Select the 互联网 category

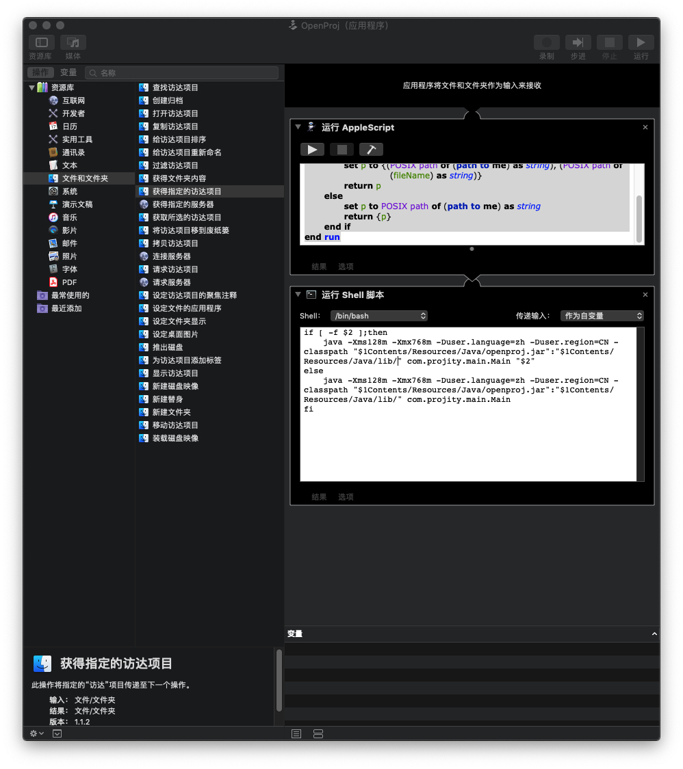(x=74, y=100)
